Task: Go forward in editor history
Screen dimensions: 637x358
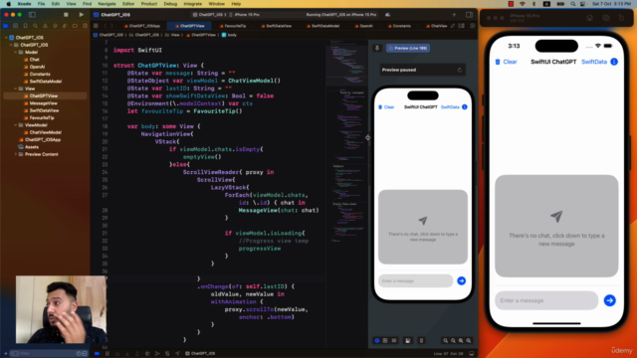Action: (111, 26)
